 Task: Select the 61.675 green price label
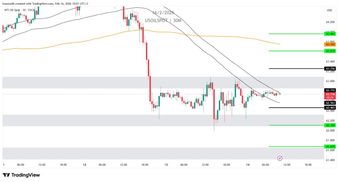click(330, 146)
